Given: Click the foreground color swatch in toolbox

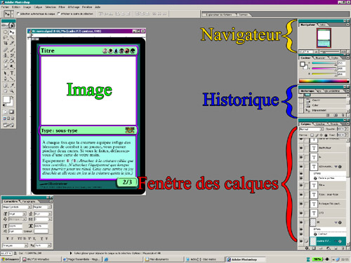Looking at the screenshot, I should pyautogui.click(x=6, y=100).
